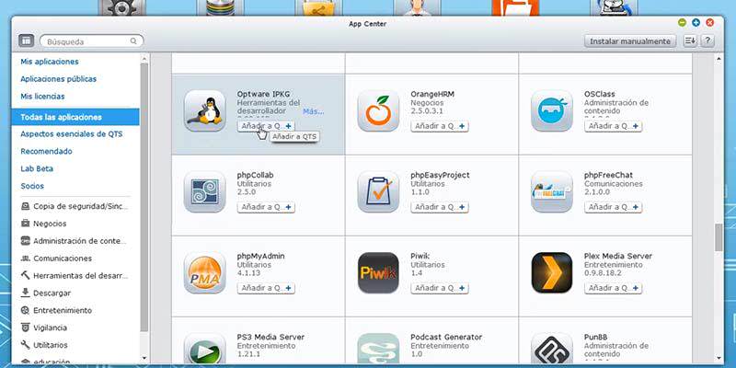
Task: Select Aplicaciones públicas in sidebar
Action: click(58, 79)
